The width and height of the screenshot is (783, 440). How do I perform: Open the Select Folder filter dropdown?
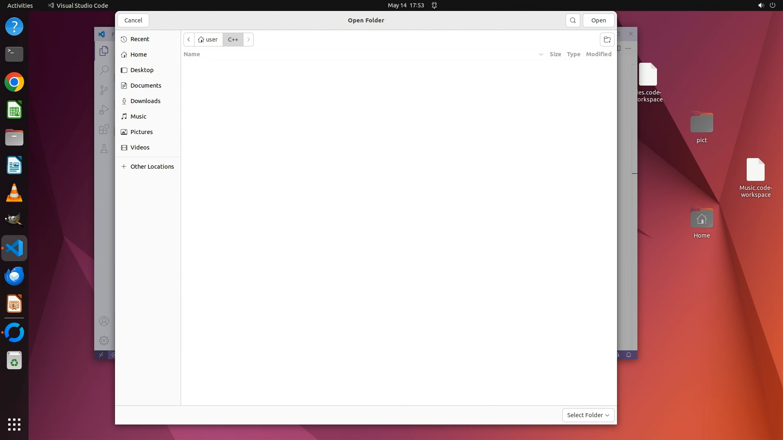click(588, 415)
